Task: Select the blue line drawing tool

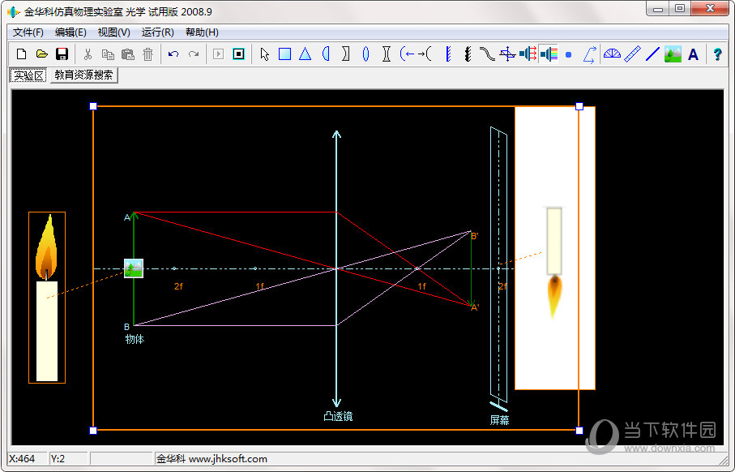Action: click(652, 54)
